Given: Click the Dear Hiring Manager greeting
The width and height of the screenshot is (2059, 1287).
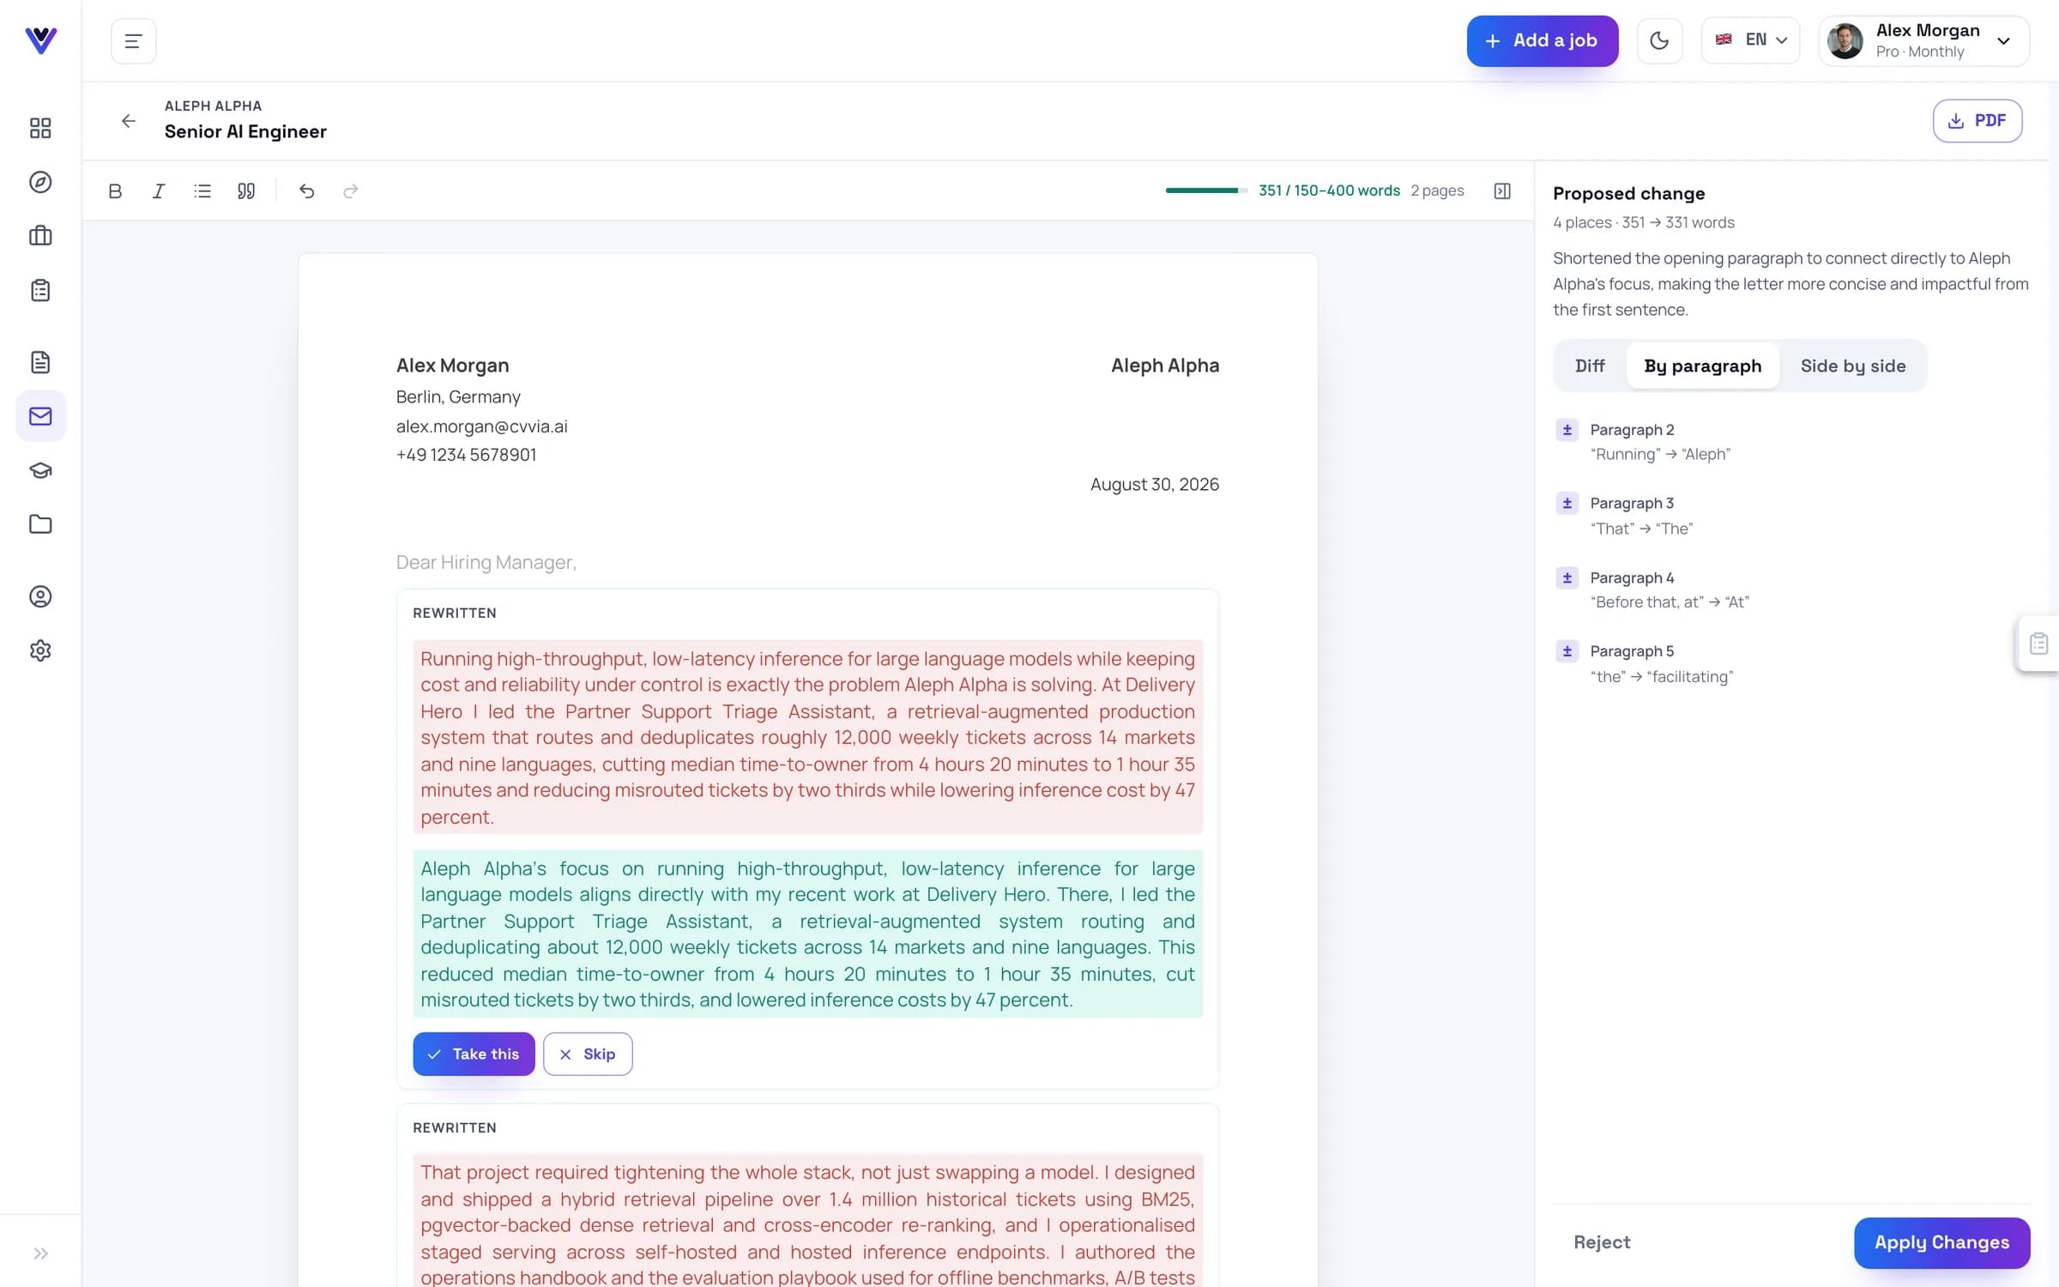Looking at the screenshot, I should [486, 562].
